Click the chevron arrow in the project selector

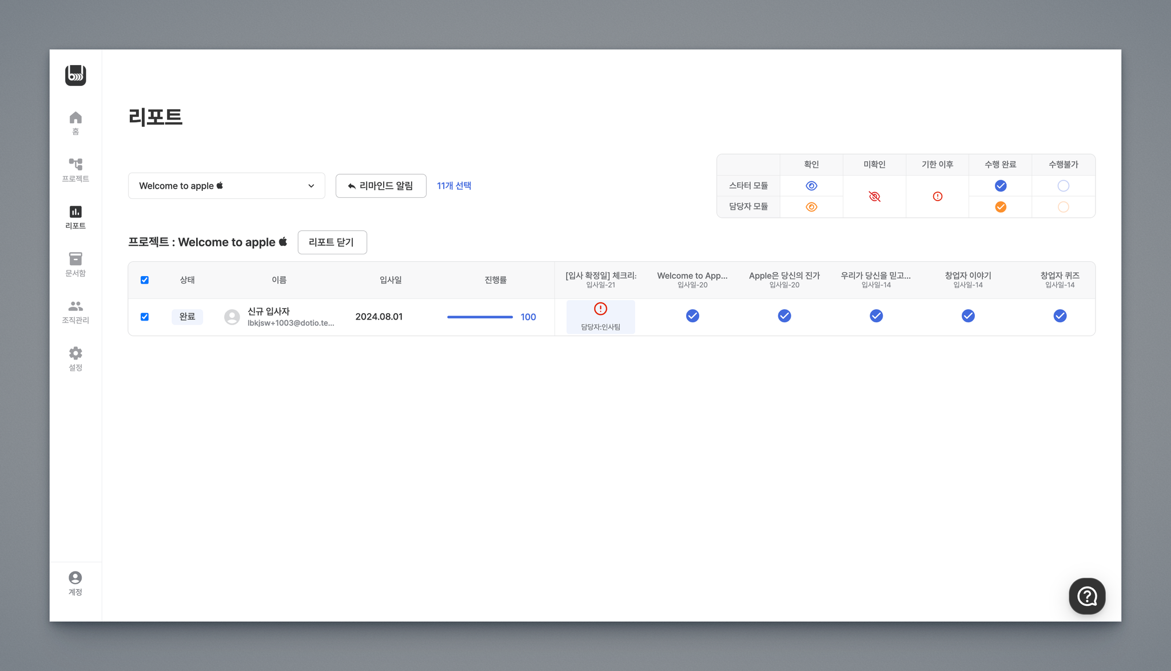click(x=311, y=186)
